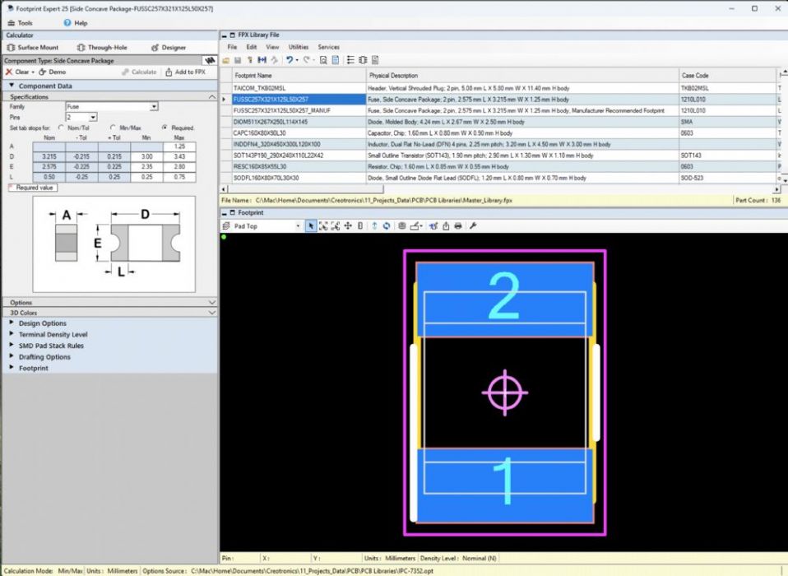Screen dimensions: 788x576
Task: Select the arrow pointer tool in Footprint toolbar
Action: 311,226
